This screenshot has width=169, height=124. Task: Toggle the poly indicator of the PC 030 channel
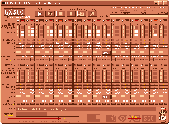(x=127, y=21)
